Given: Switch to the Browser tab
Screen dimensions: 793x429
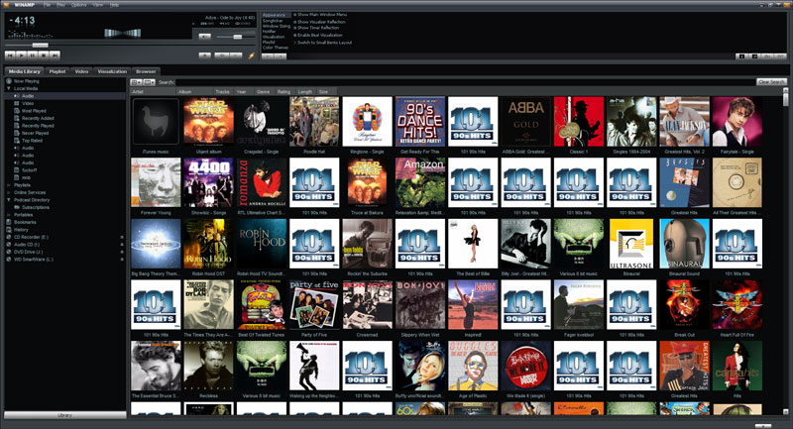Looking at the screenshot, I should coord(146,71).
